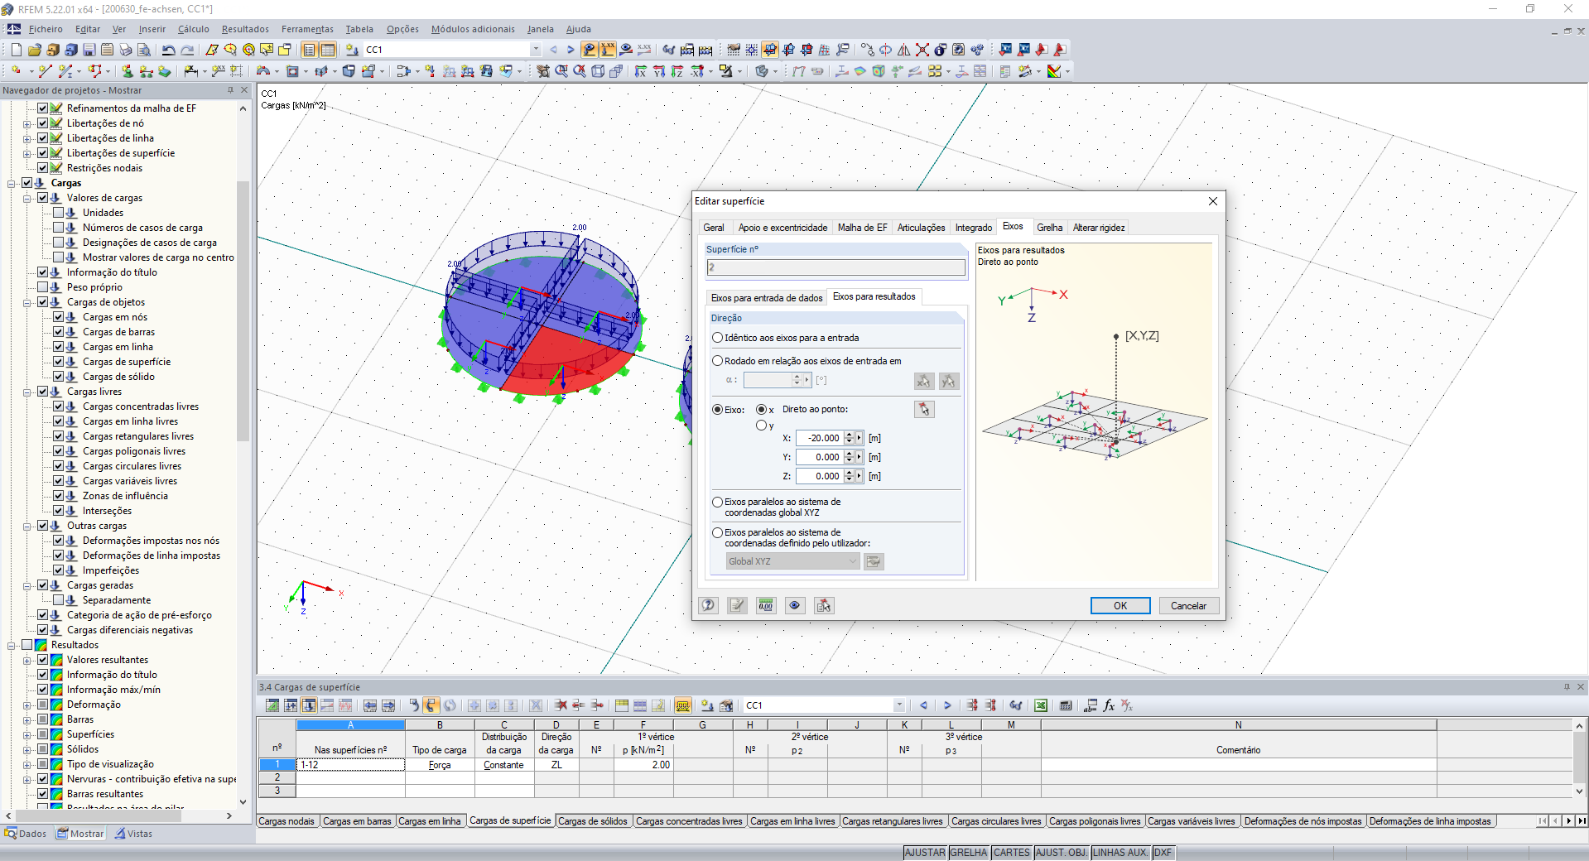This screenshot has width=1589, height=861.
Task: Collapse Outras cargas tree node
Action: (27, 526)
